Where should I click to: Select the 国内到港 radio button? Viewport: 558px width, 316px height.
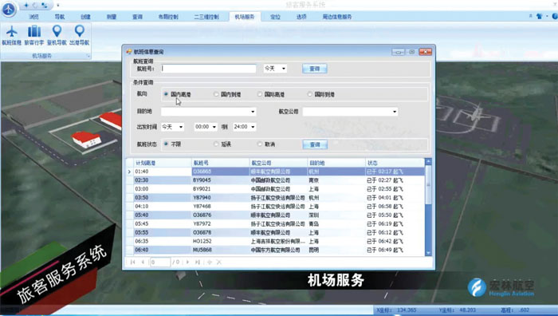tap(216, 94)
